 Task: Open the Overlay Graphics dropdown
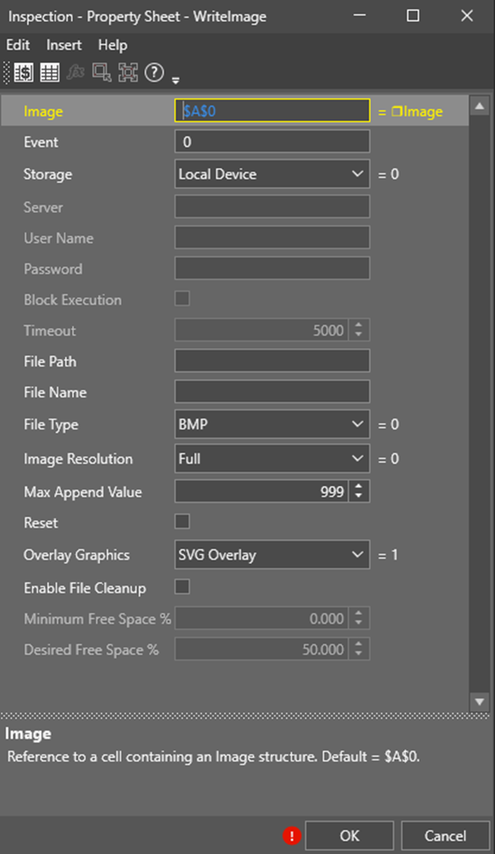272,555
